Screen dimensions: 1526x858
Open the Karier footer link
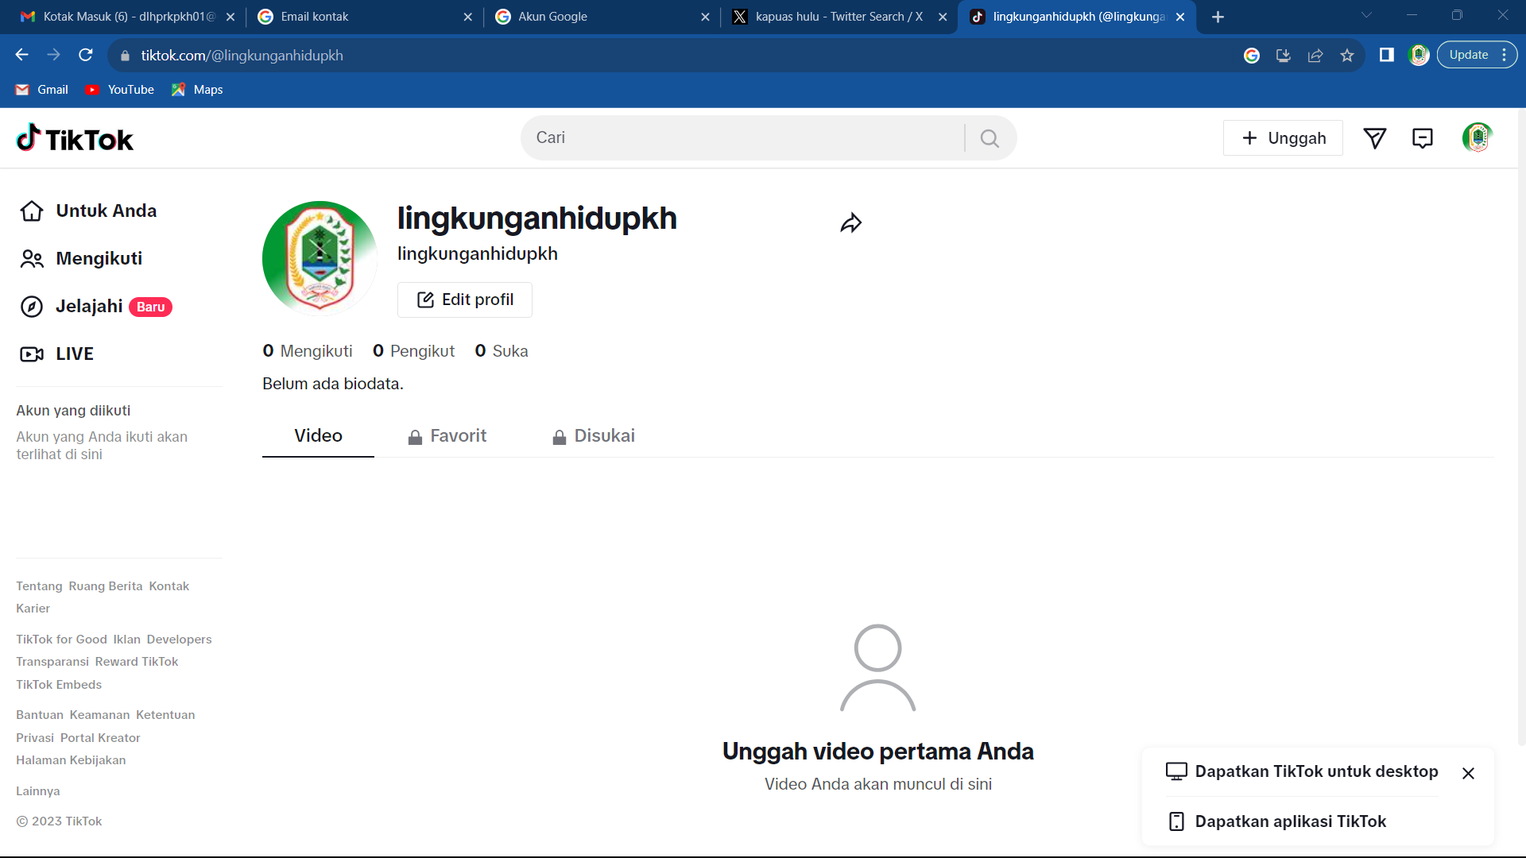[x=33, y=609]
